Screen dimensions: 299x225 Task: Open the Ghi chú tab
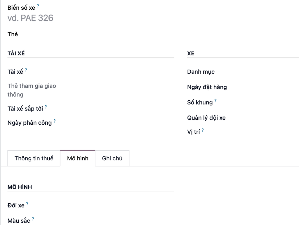112,158
